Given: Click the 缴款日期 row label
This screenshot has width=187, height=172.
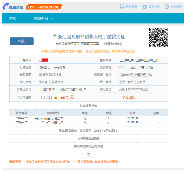Looking at the screenshot, I should coord(25,75).
